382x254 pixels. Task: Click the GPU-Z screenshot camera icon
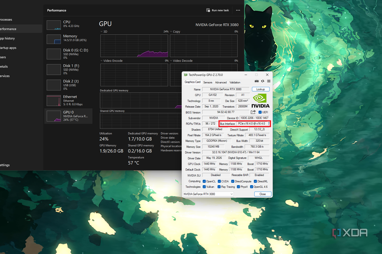coord(257,81)
